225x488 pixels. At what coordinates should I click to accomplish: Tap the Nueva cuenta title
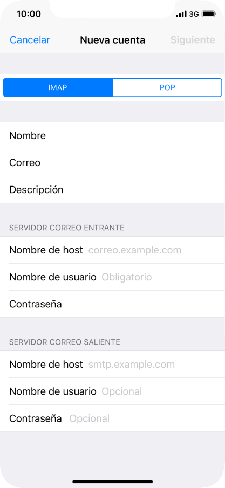click(x=112, y=40)
